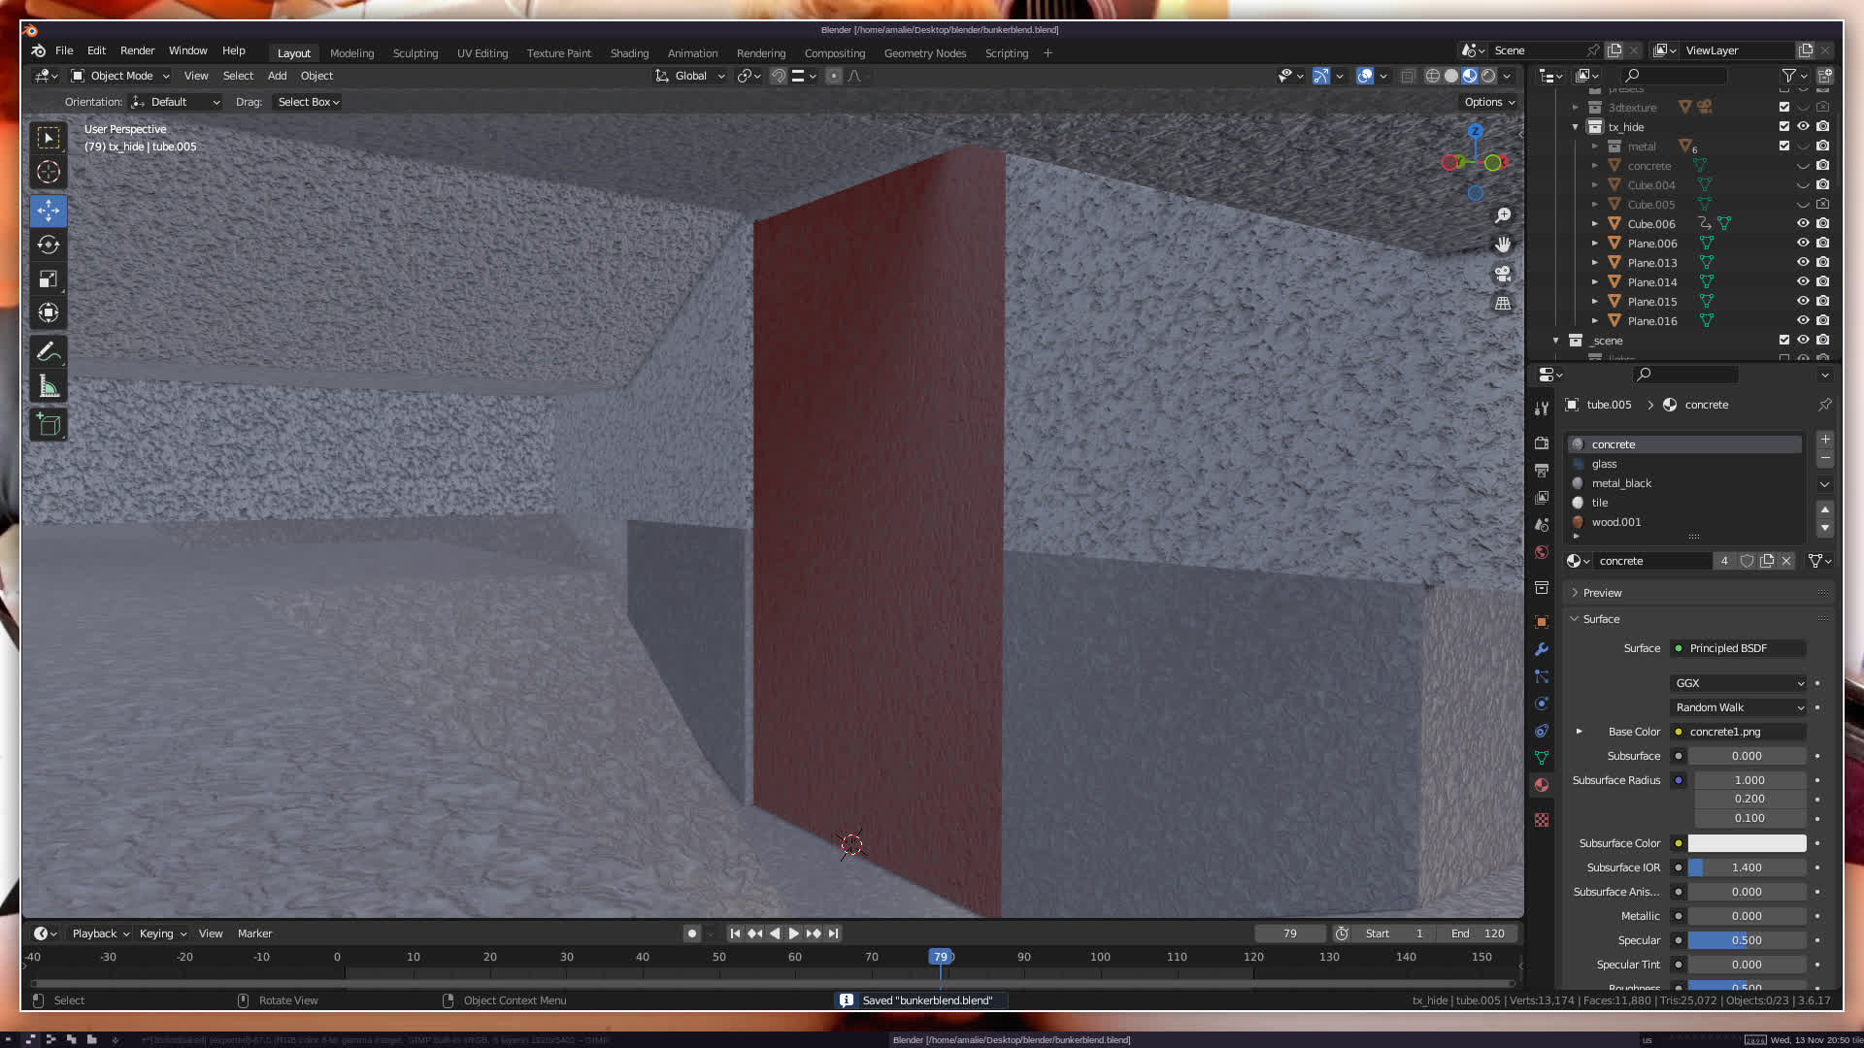Select the Rotate tool
This screenshot has width=1864, height=1048.
[x=49, y=245]
